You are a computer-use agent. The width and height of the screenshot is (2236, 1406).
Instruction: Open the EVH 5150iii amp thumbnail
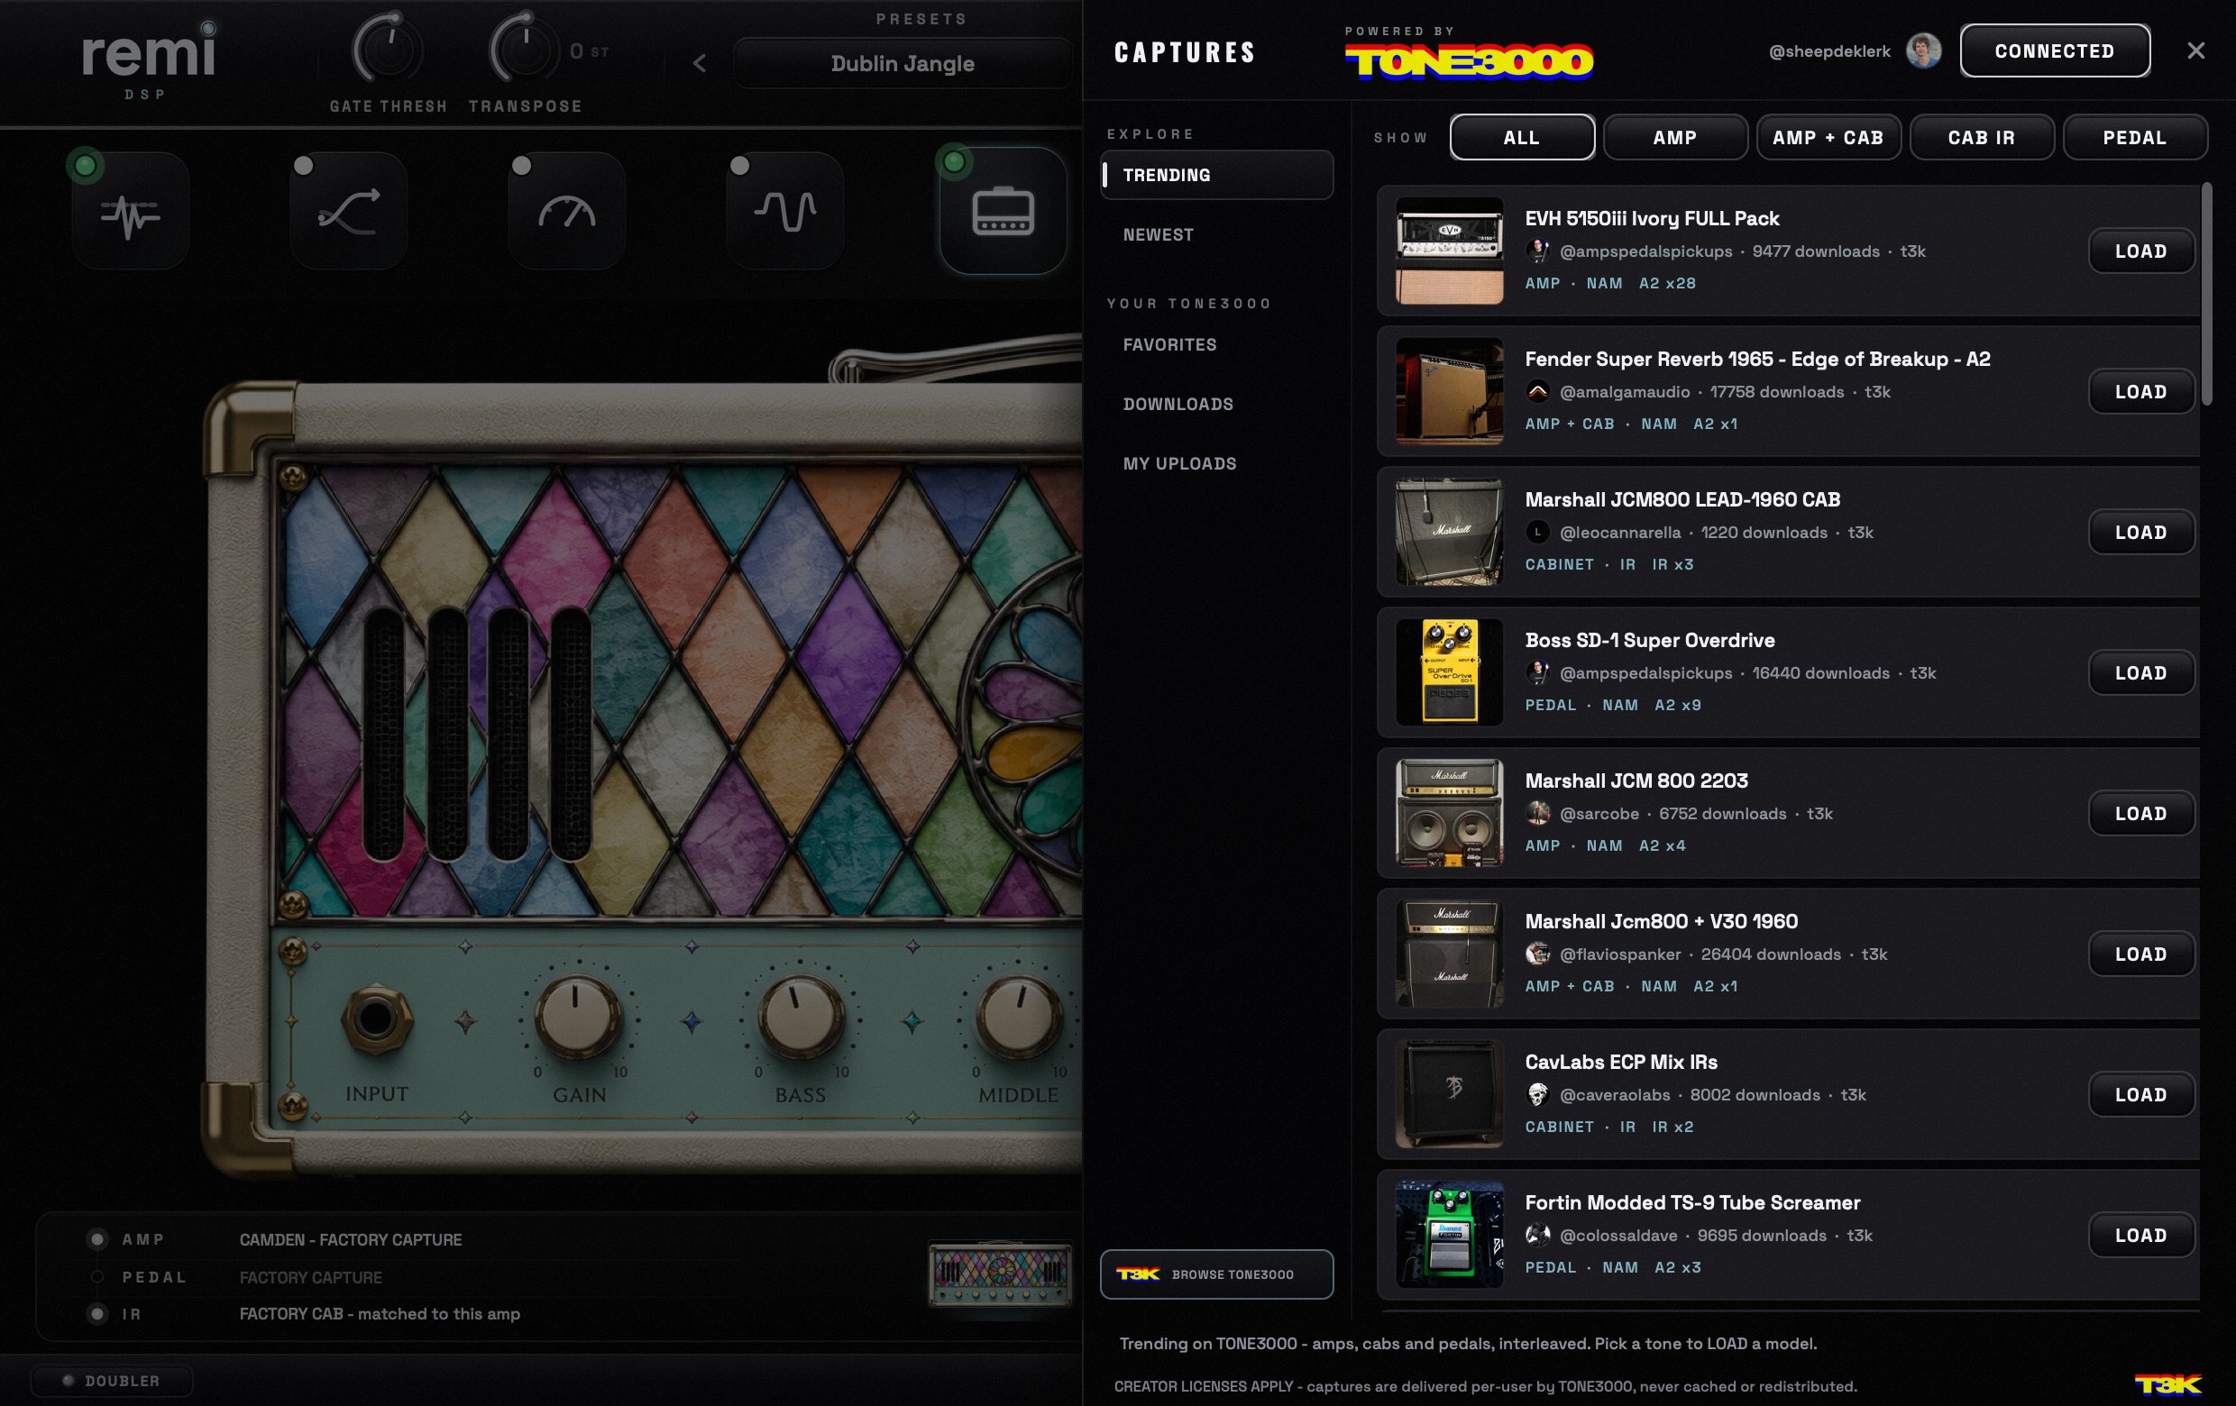[x=1450, y=251]
